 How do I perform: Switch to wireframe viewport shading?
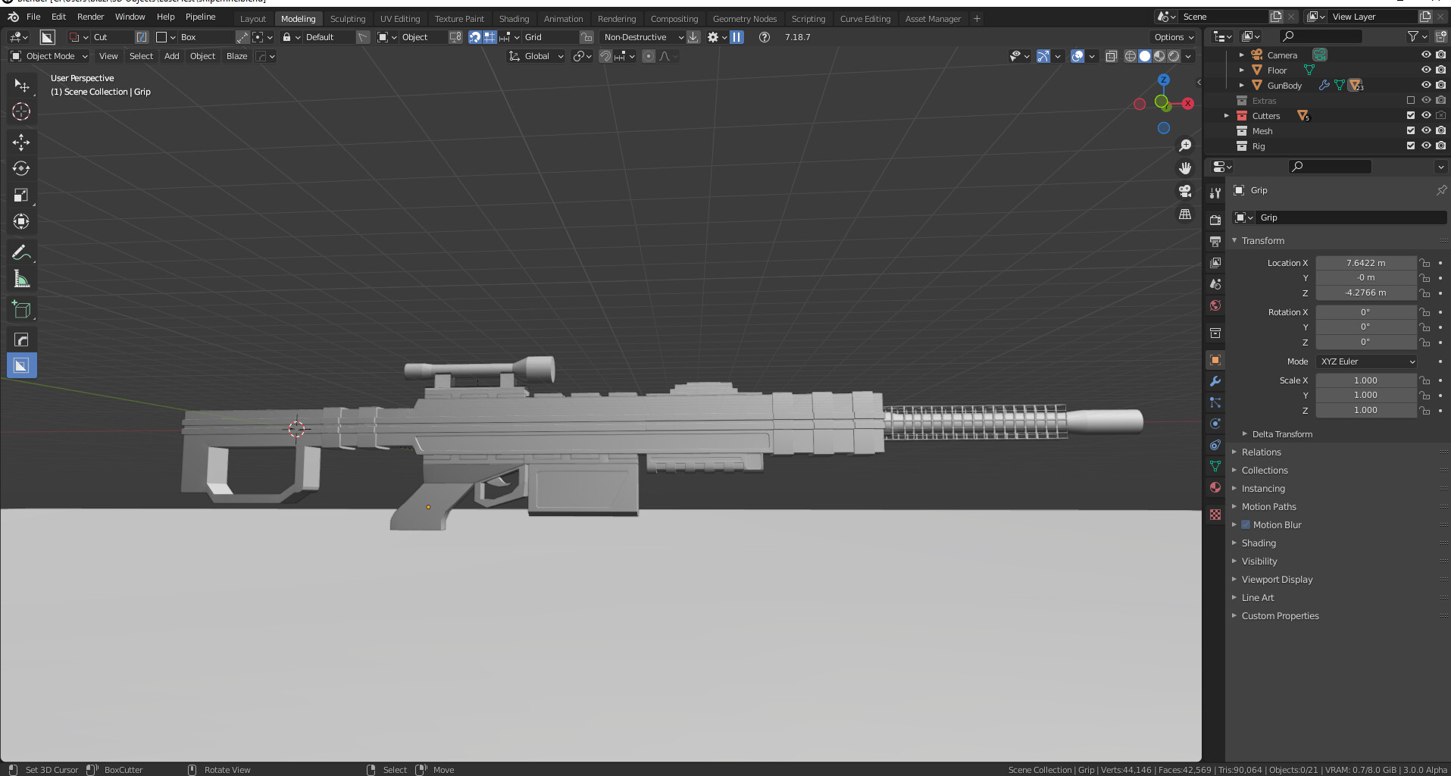1129,55
